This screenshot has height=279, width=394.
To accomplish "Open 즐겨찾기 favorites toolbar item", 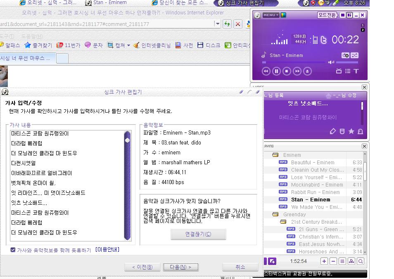I will [38, 45].
